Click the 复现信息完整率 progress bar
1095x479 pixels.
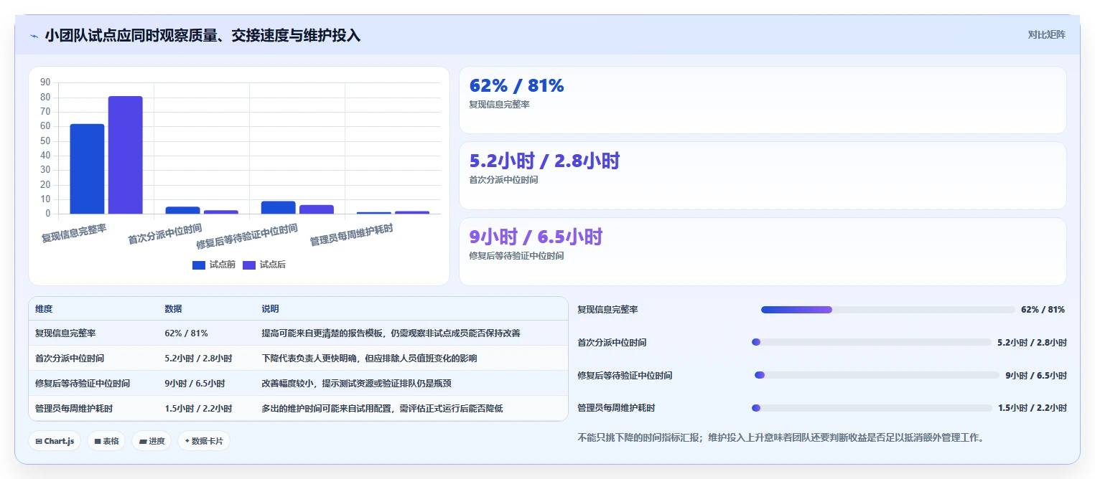(x=887, y=310)
